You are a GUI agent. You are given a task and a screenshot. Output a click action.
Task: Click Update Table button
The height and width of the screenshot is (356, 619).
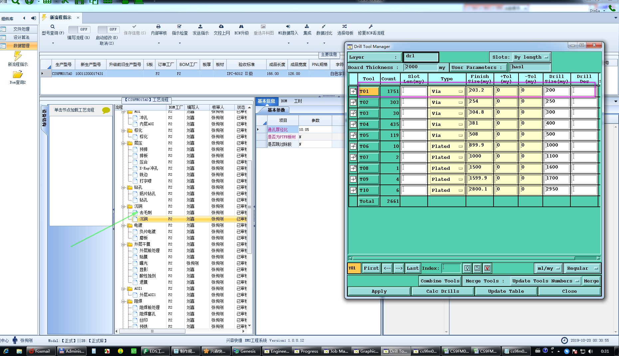pyautogui.click(x=506, y=291)
